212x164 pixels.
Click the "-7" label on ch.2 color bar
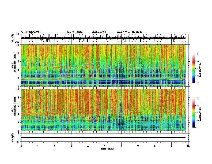198,127
